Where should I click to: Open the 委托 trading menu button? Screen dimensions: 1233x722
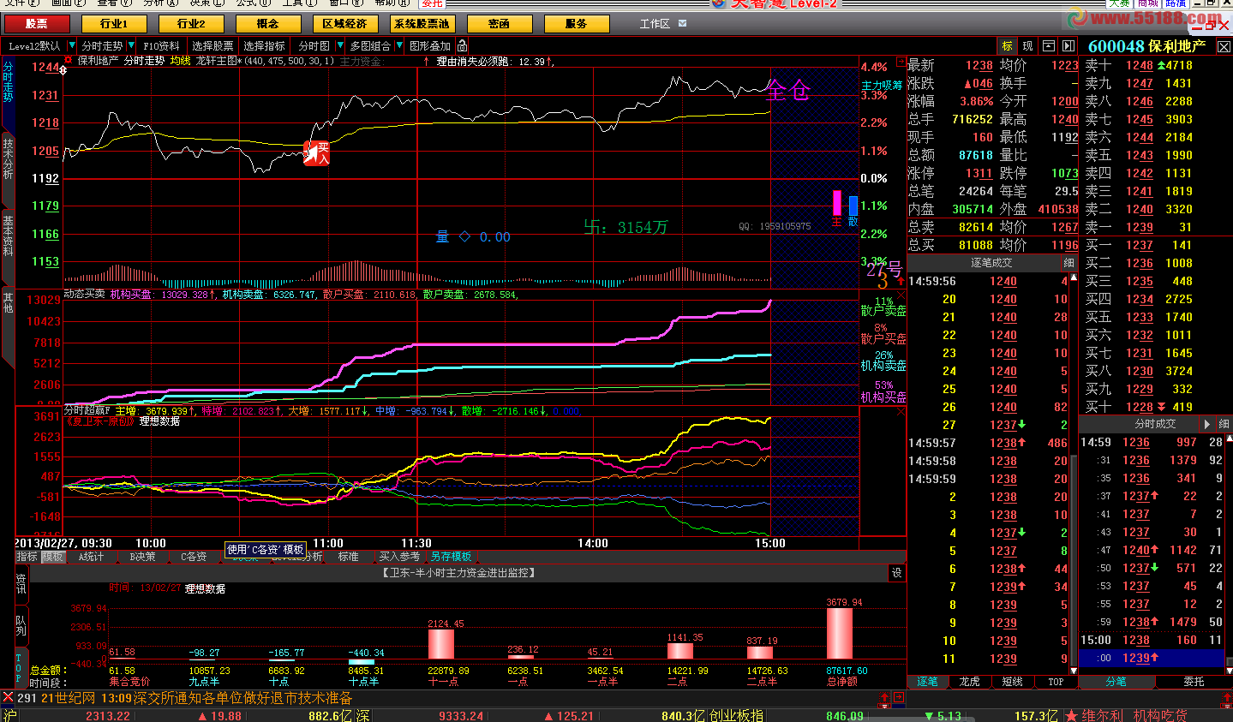coord(432,3)
